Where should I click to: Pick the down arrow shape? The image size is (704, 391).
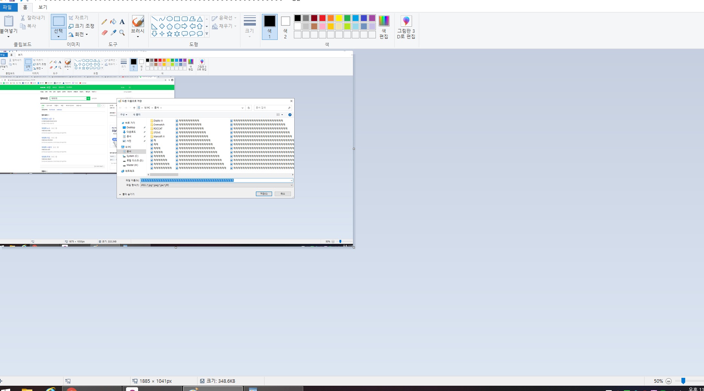(x=154, y=33)
